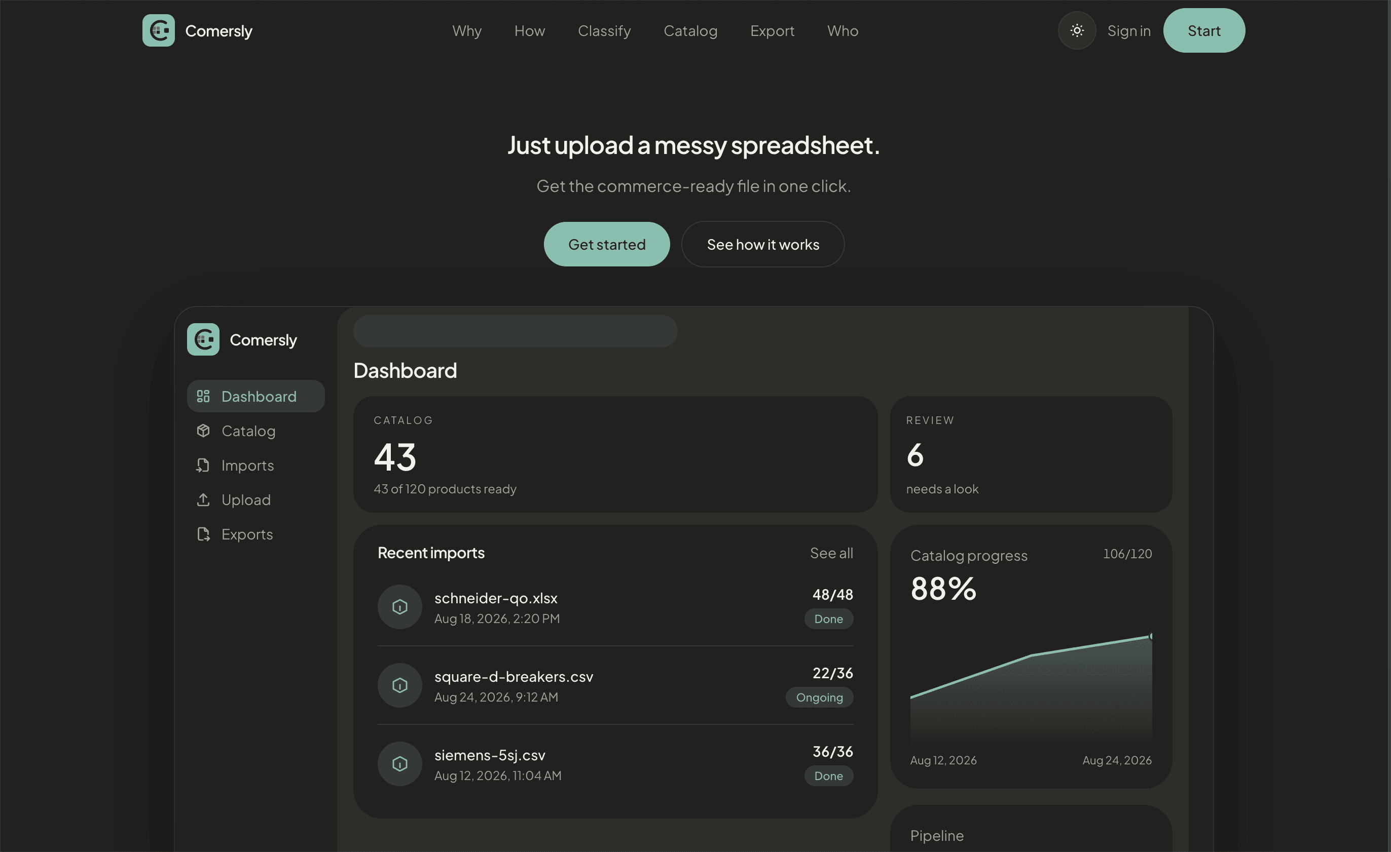Click the square-d-breakers.csv file icon
Image resolution: width=1391 pixels, height=852 pixels.
pos(399,685)
